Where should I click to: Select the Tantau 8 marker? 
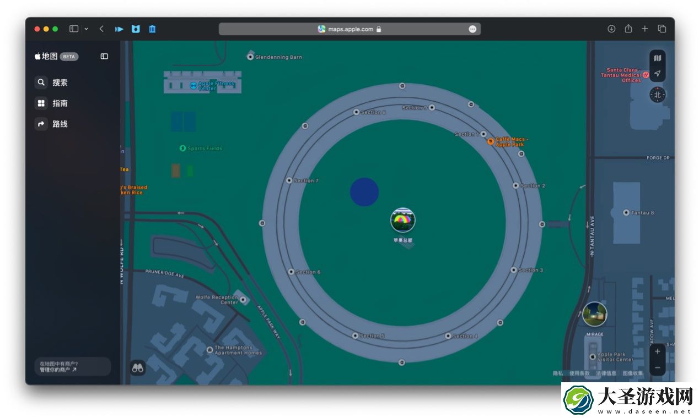click(x=626, y=212)
